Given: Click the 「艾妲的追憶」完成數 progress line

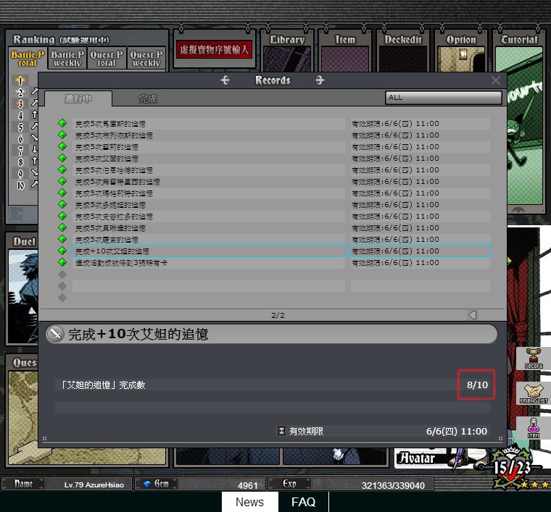Looking at the screenshot, I should click(x=273, y=385).
